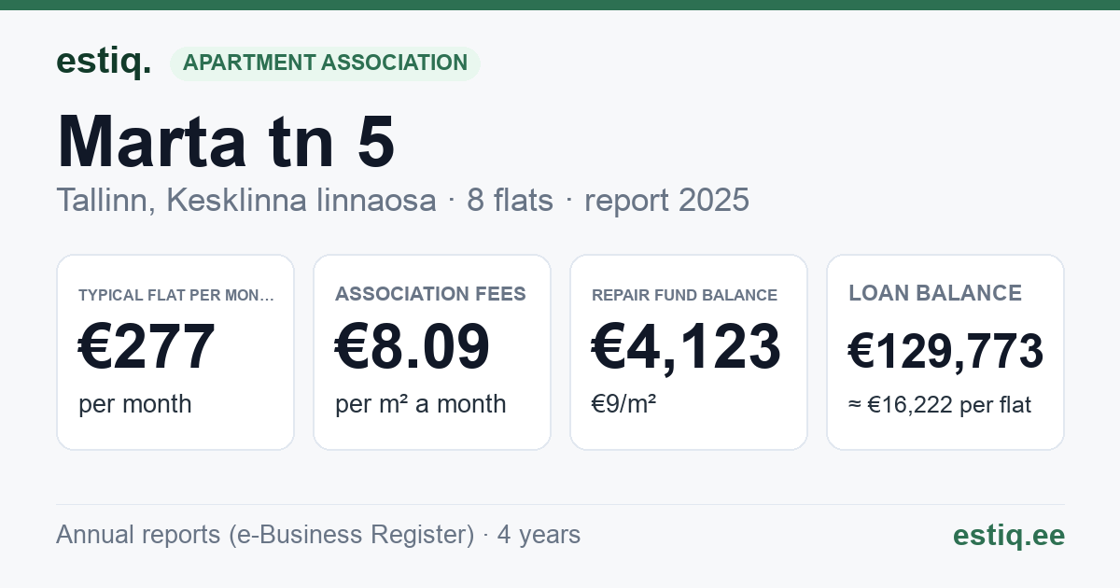Click the REPAIR FUND BALANCE label
This screenshot has height=588, width=1120.
coord(684,295)
